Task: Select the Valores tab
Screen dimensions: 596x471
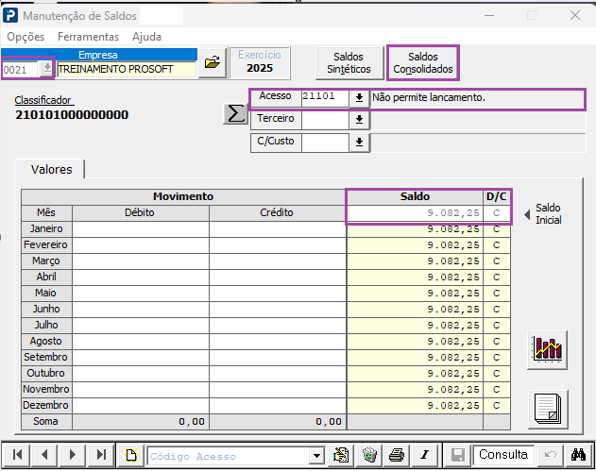Action: (x=51, y=169)
